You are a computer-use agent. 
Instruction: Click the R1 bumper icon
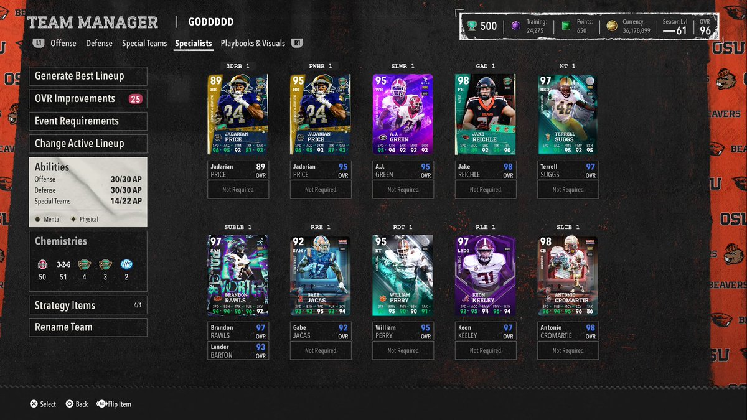click(x=298, y=44)
